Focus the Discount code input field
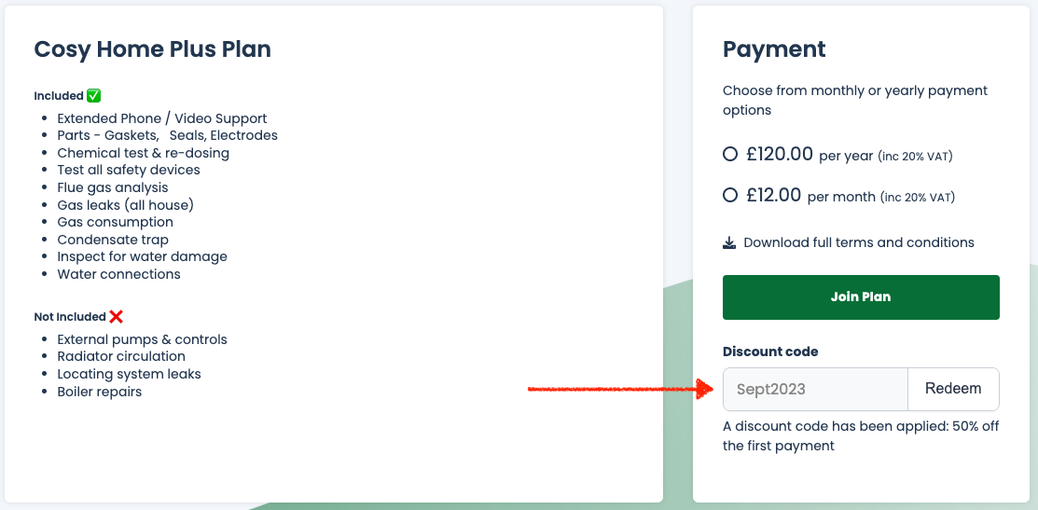The width and height of the screenshot is (1038, 510). coord(815,389)
